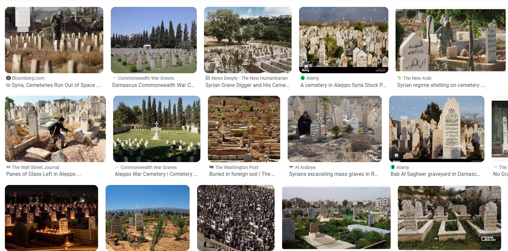This screenshot has width=508, height=251.
Task: Open the candlelit night cemetery thumbnail
Action: point(51,218)
